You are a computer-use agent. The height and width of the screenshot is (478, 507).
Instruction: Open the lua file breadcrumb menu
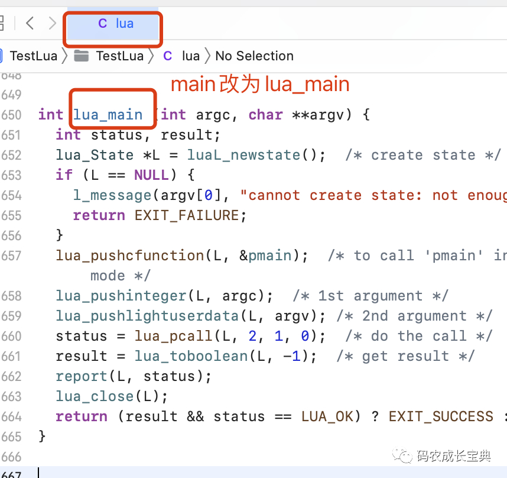pos(190,56)
